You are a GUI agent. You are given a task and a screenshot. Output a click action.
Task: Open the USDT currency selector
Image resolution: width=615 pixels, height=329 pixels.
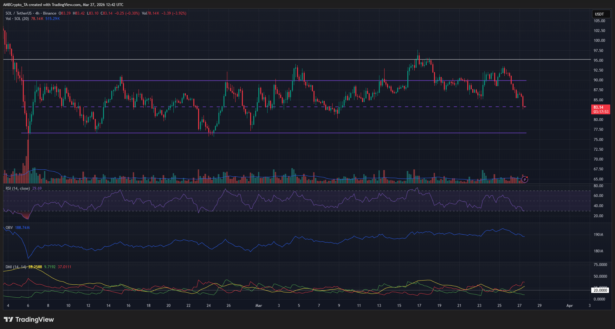point(601,14)
